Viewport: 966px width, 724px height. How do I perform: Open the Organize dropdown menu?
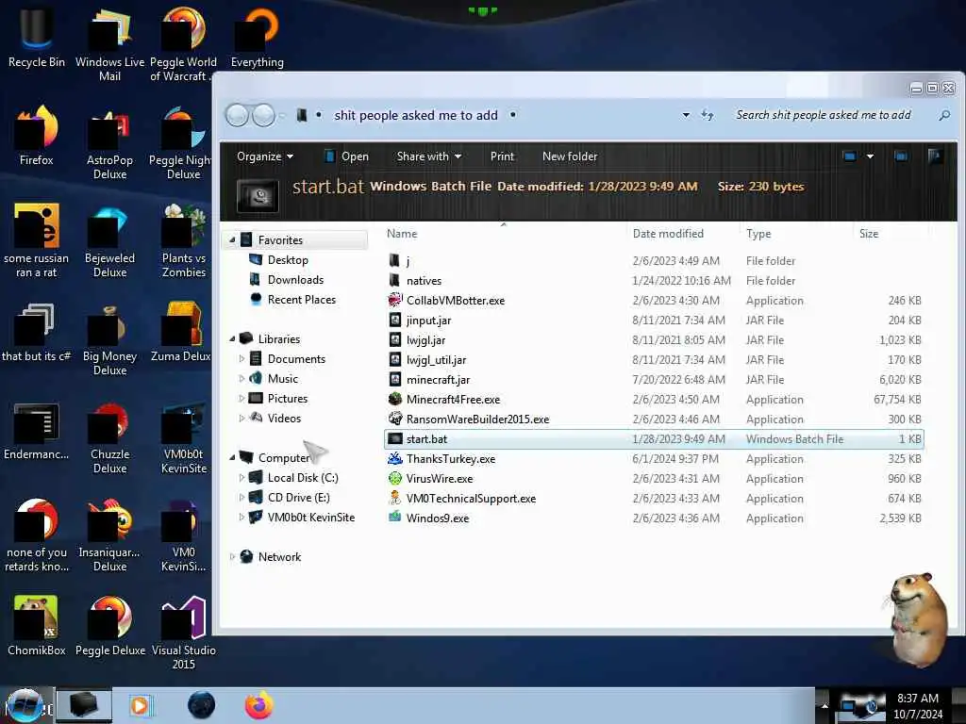click(265, 156)
